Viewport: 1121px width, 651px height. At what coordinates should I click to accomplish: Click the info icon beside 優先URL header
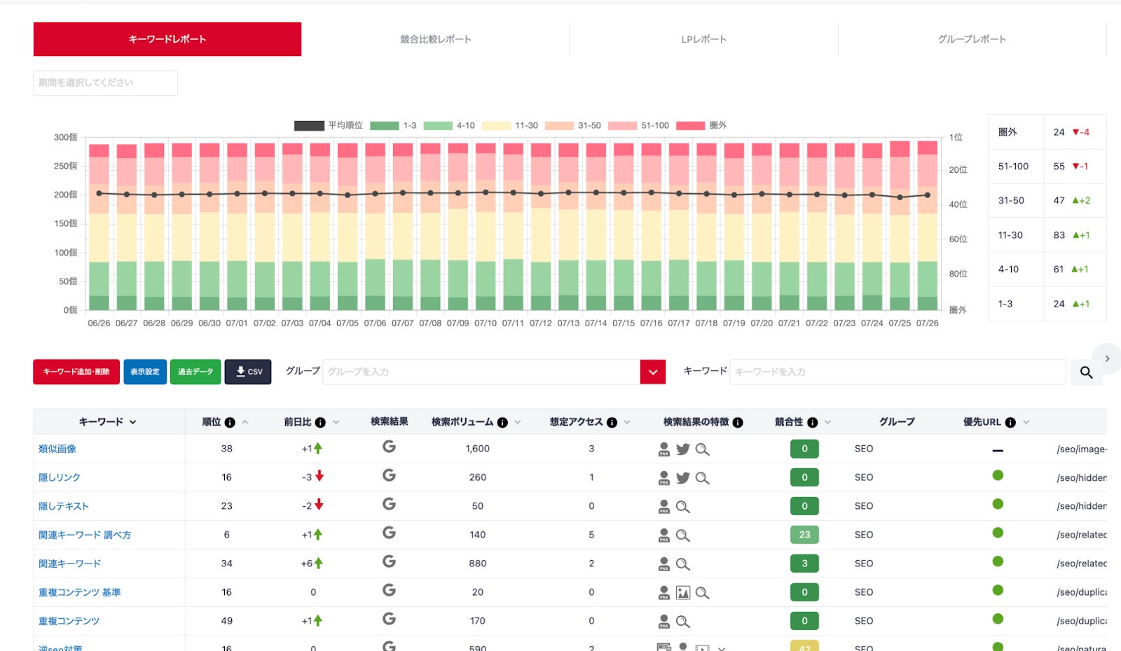click(1010, 422)
